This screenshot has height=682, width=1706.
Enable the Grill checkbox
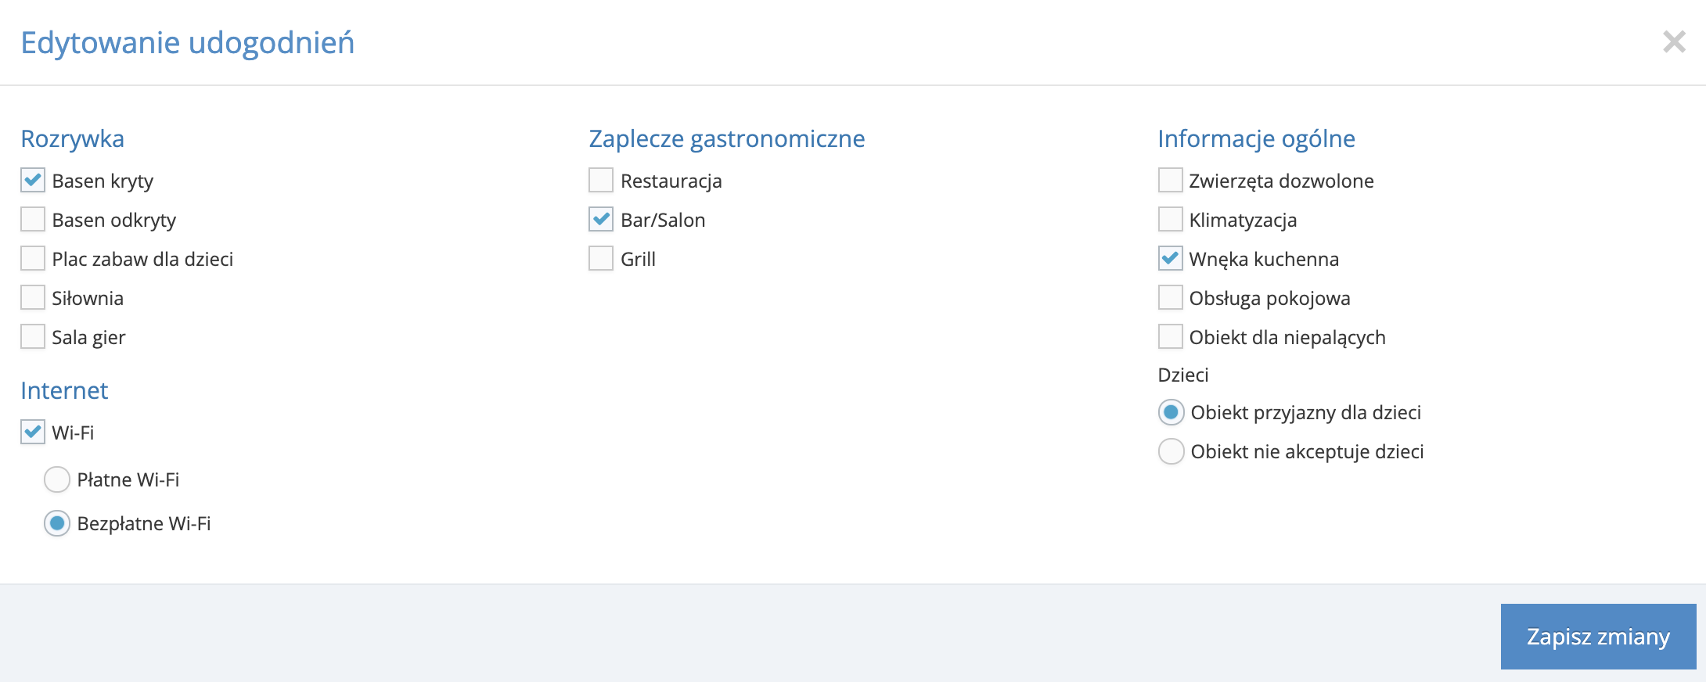point(601,258)
